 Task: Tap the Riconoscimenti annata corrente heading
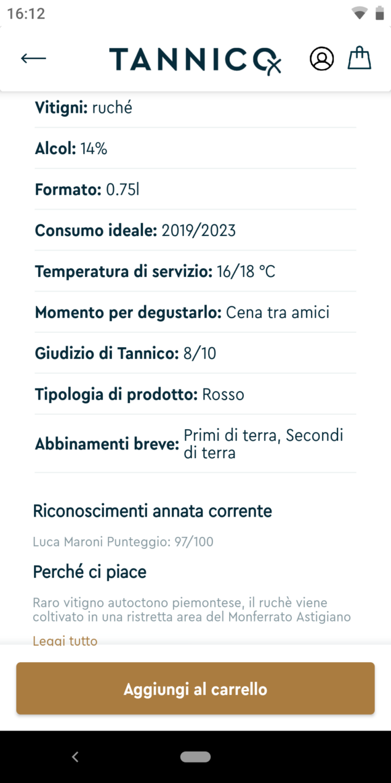pos(152,511)
